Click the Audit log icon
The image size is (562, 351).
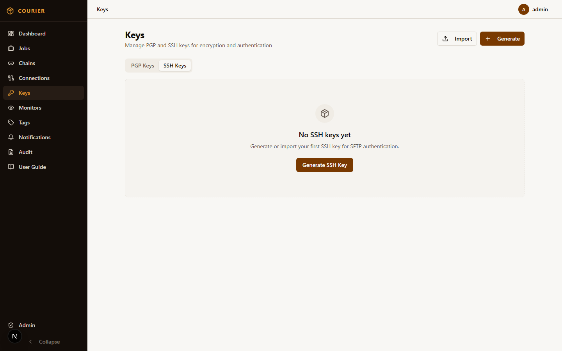[x=11, y=152]
